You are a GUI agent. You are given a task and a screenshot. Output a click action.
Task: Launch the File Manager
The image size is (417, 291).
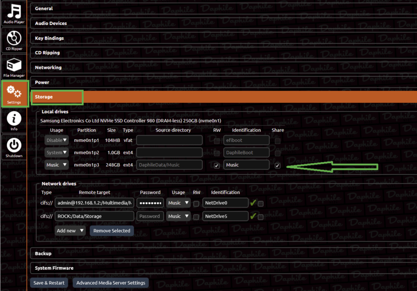coord(14,67)
